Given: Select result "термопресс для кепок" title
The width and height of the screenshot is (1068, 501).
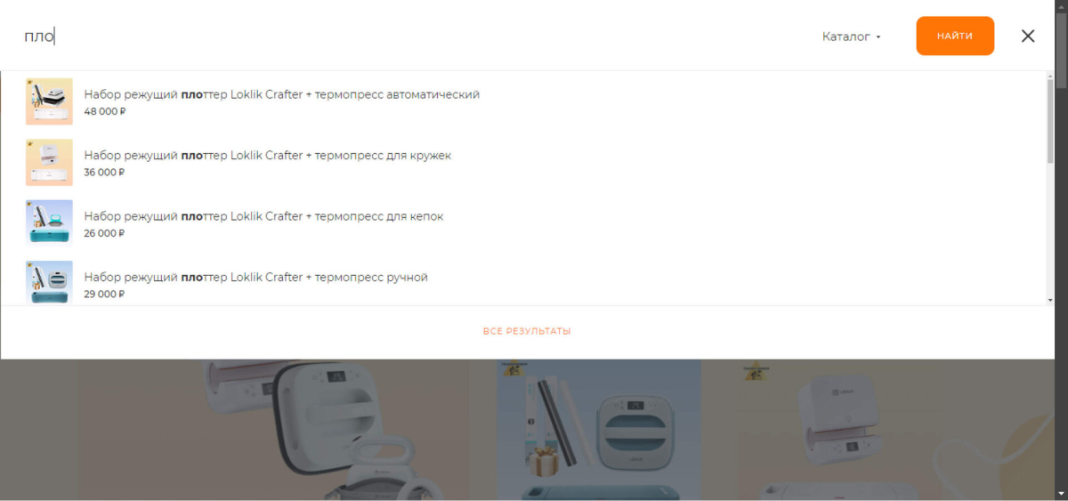Looking at the screenshot, I should click(x=263, y=216).
